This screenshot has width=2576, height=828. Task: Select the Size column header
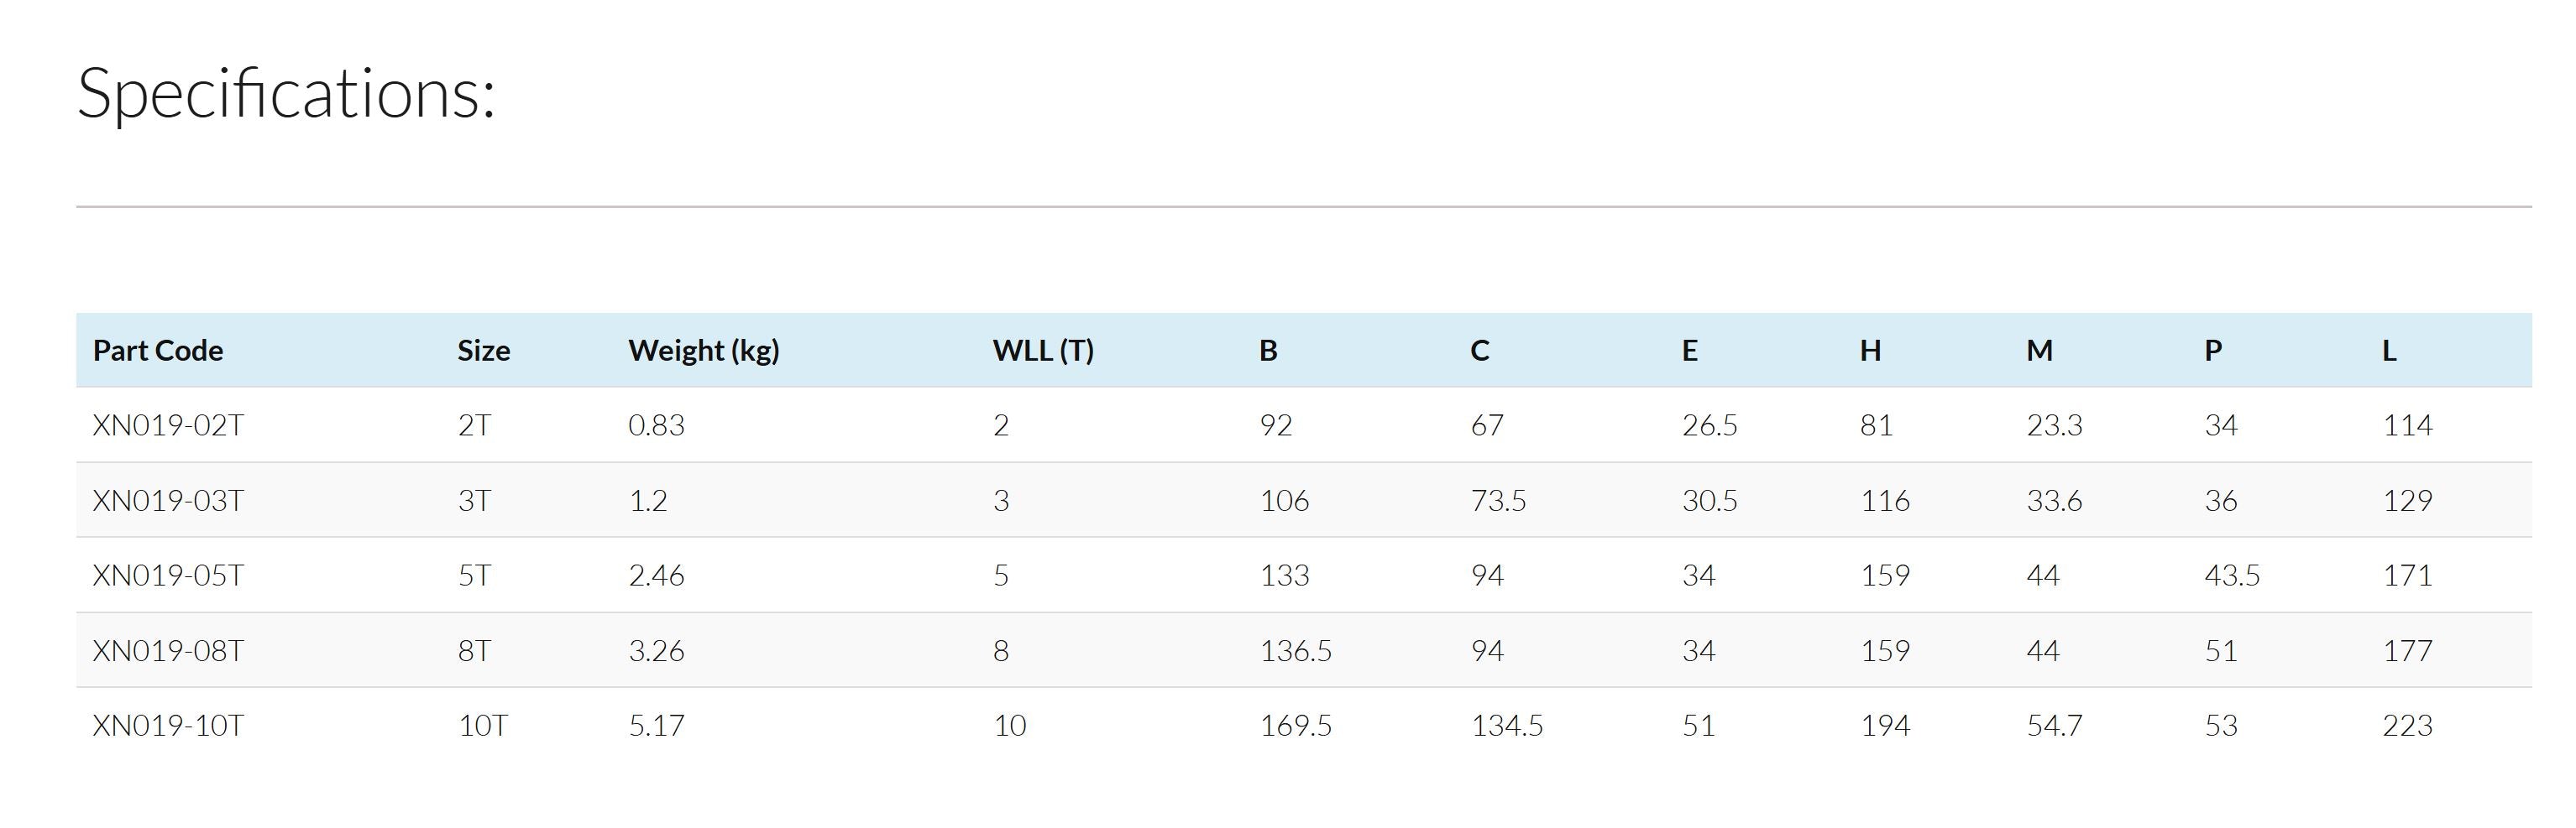(x=484, y=351)
